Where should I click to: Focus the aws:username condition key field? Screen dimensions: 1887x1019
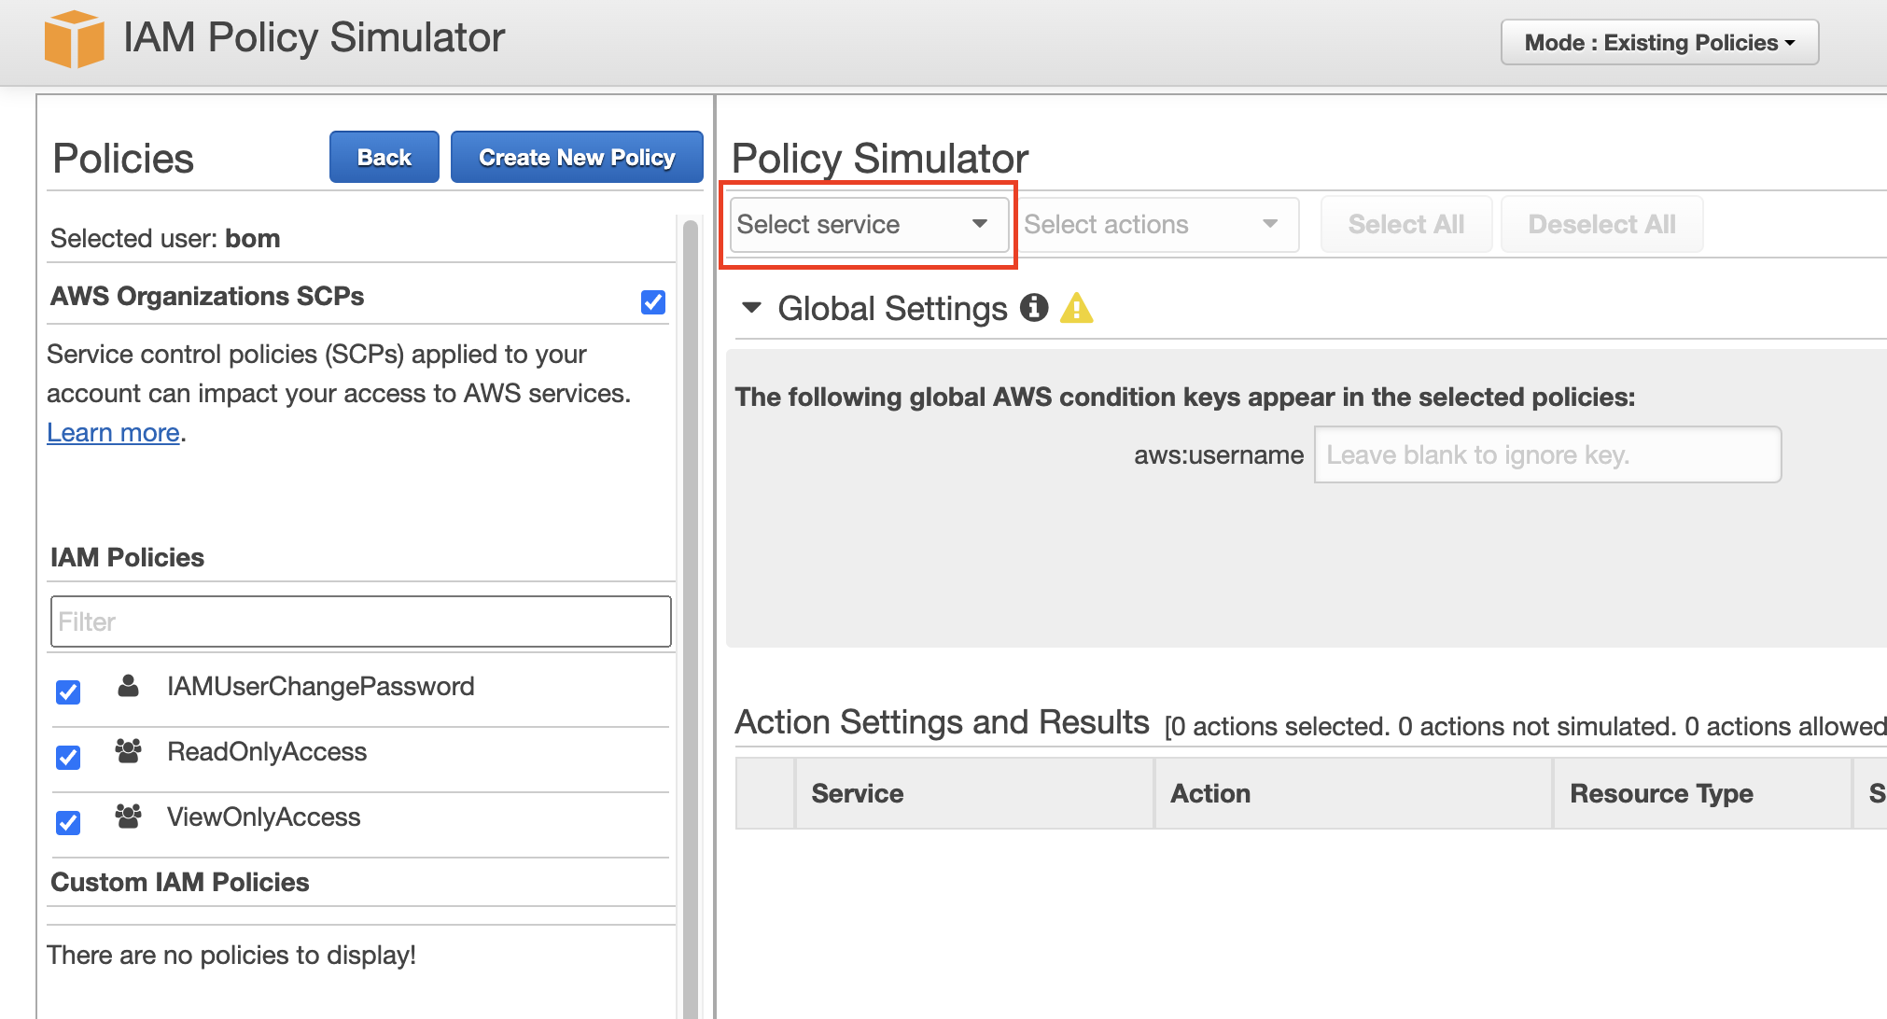(1546, 454)
